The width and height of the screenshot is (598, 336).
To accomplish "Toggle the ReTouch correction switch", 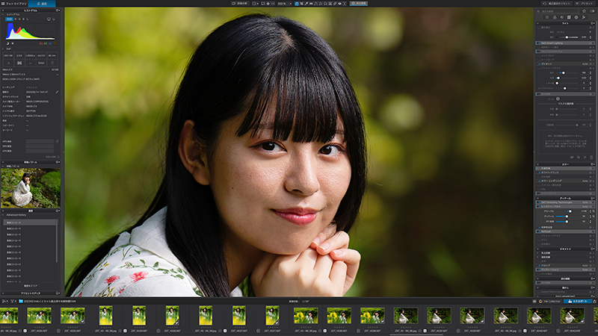I will 539,231.
